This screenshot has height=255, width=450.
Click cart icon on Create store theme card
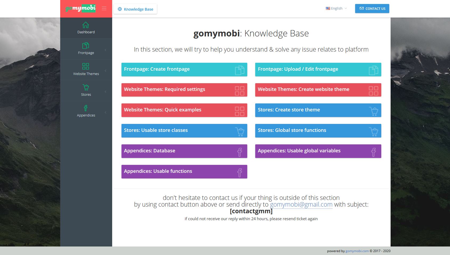click(374, 111)
